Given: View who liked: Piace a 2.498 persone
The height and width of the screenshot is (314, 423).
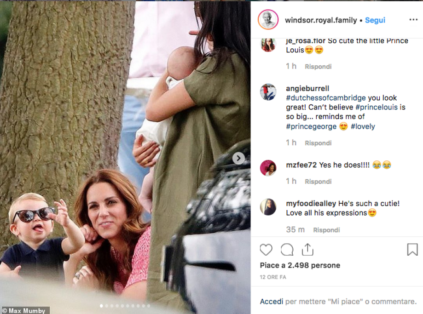Looking at the screenshot, I should (300, 265).
